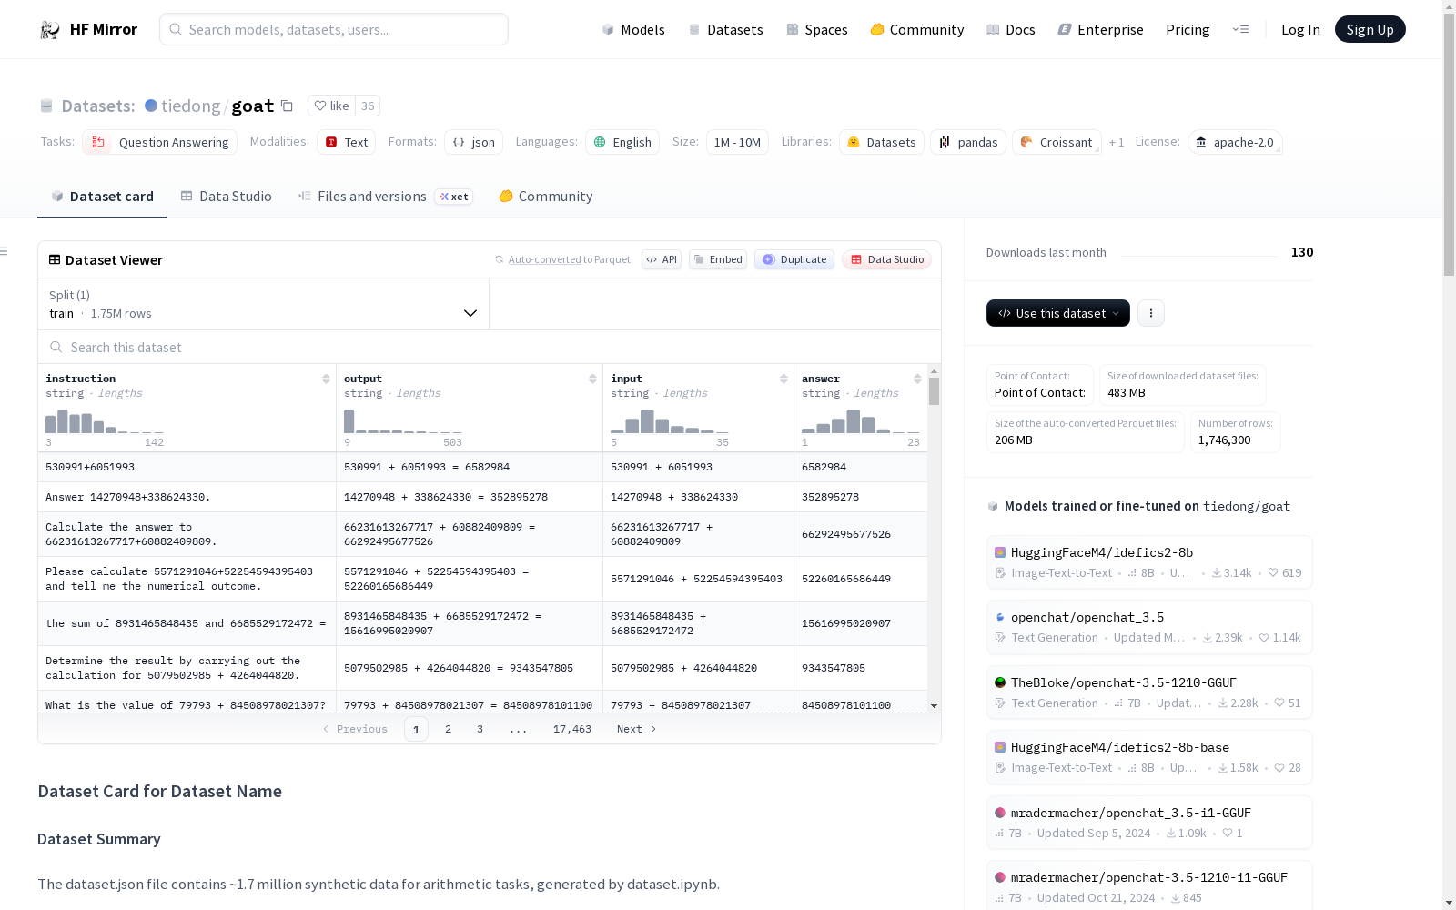Image resolution: width=1456 pixels, height=910 pixels.
Task: Go to page 2 of dataset rows
Action: point(448,729)
